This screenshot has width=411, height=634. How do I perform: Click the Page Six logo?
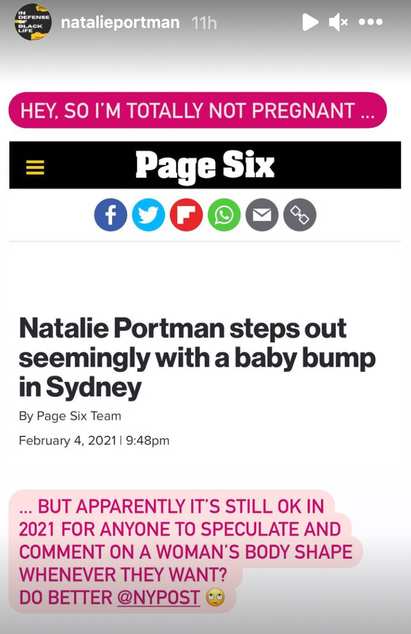click(205, 166)
